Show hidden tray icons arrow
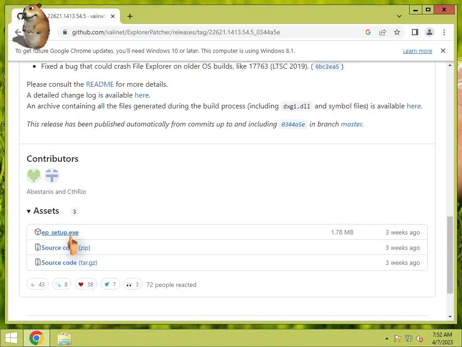This screenshot has height=347, width=462. (387, 338)
